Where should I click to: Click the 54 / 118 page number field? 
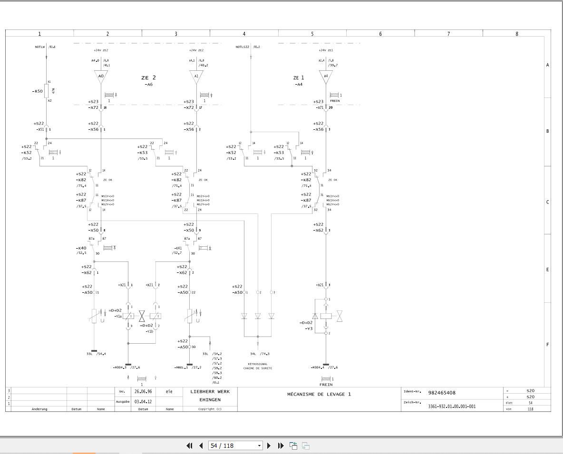232,445
